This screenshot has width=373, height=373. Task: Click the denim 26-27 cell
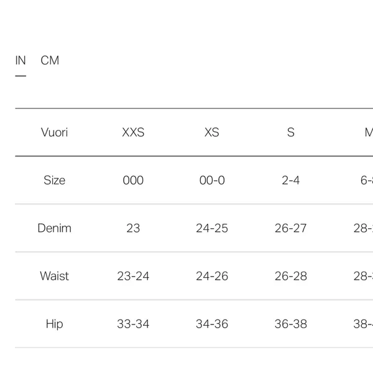click(x=291, y=228)
